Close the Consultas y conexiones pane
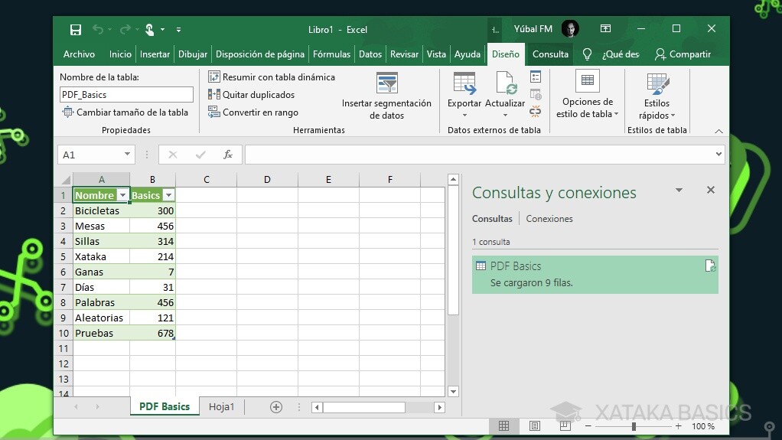Screen dimensions: 782x440 (x=711, y=190)
